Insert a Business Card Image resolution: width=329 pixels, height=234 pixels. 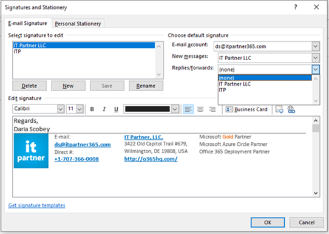[x=246, y=109]
